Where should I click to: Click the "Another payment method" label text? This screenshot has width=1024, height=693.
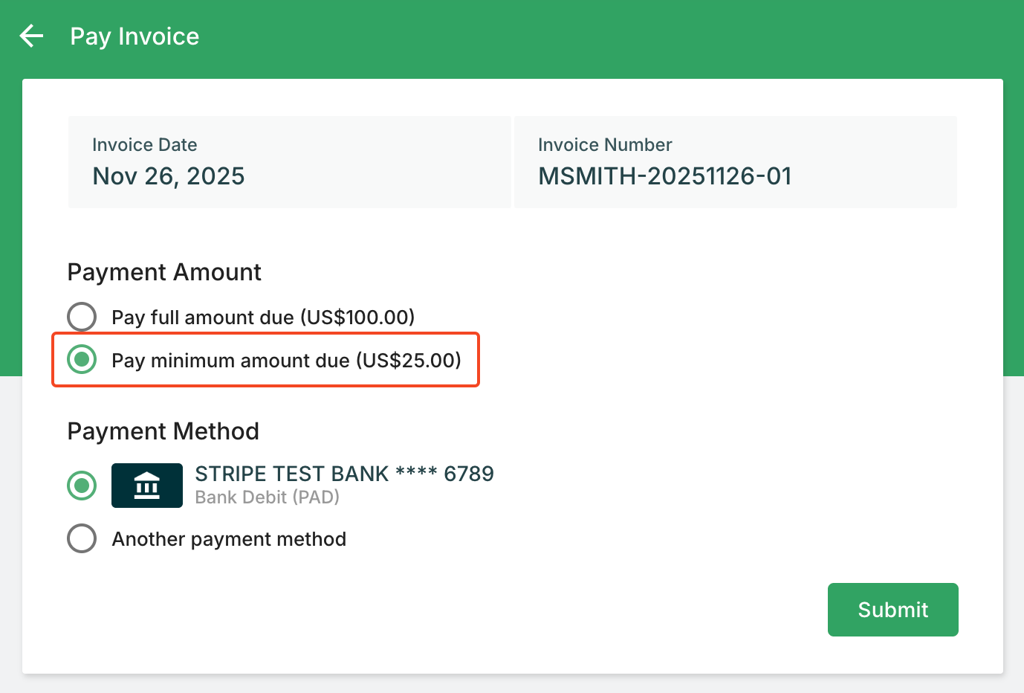coord(229,539)
